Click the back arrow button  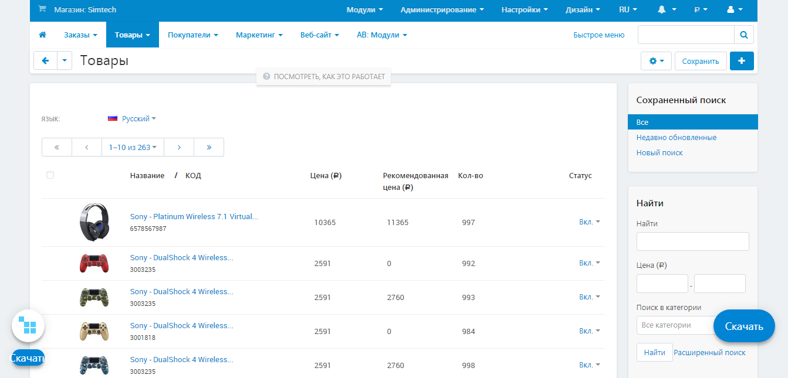[x=45, y=60]
